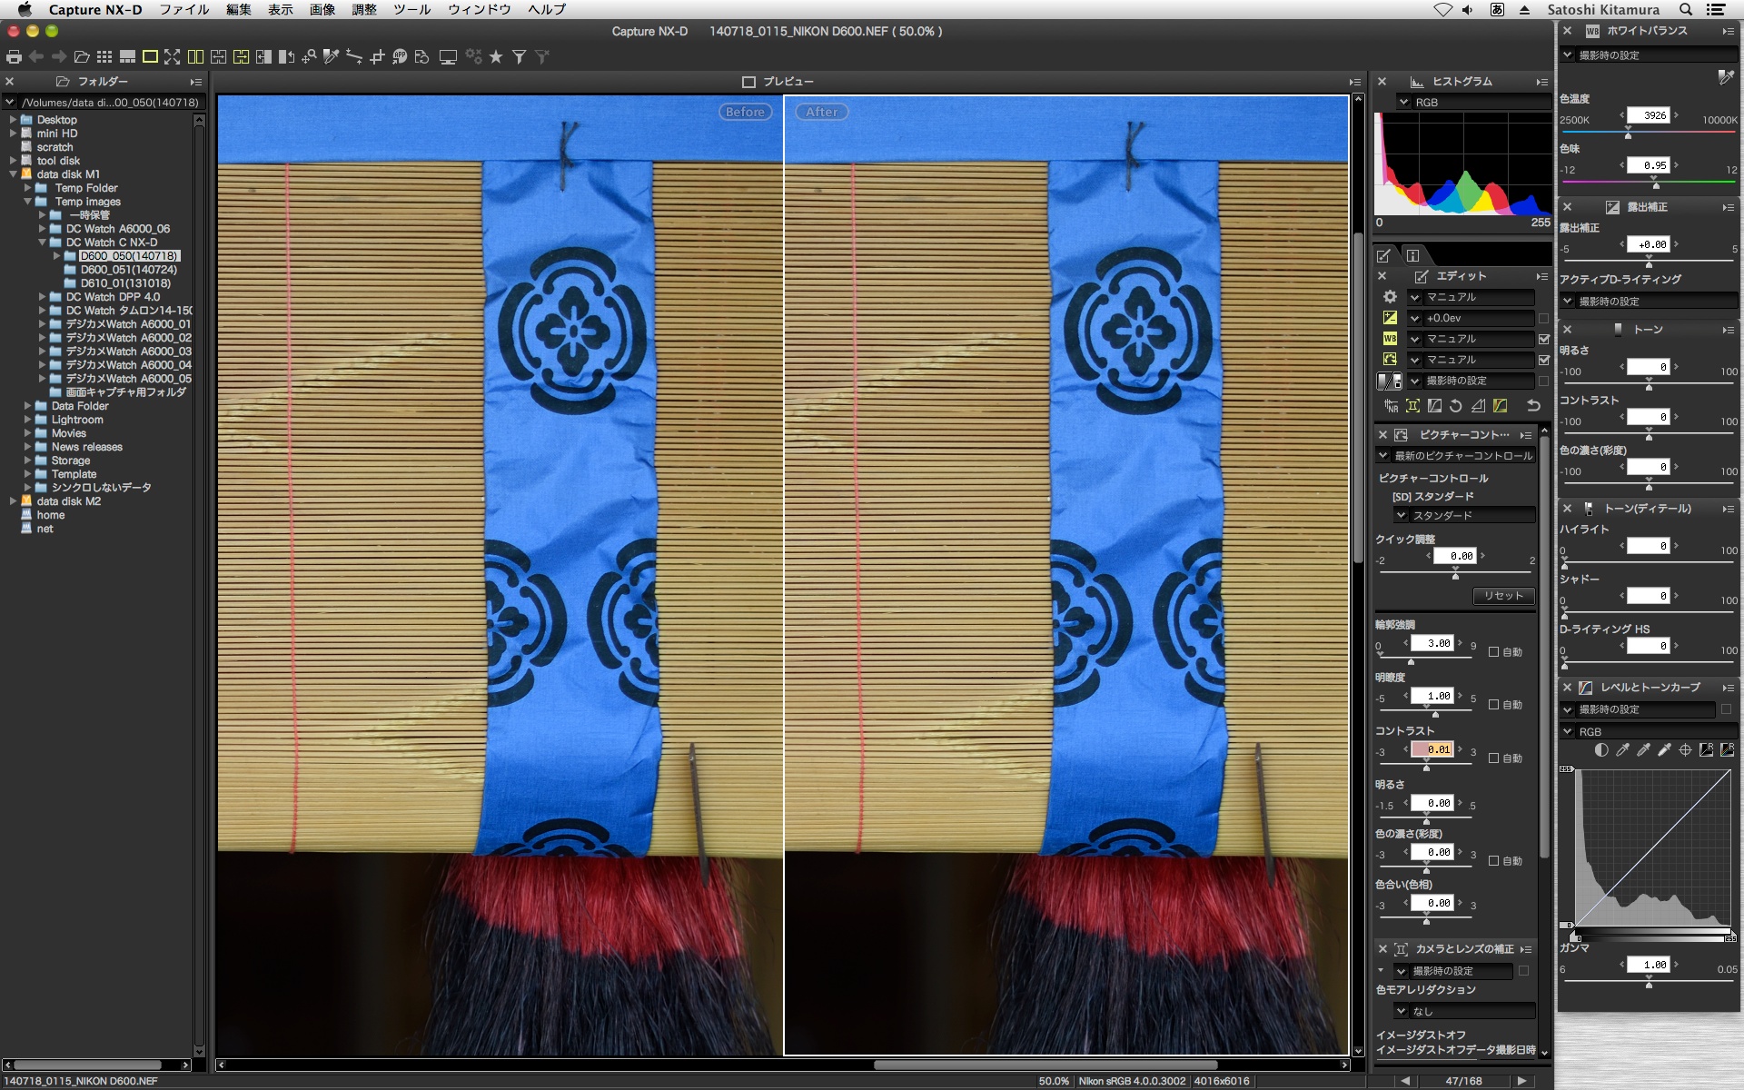This screenshot has height=1090, width=1744.
Task: Open the スタンダード picture control dropdown
Action: point(1463,515)
